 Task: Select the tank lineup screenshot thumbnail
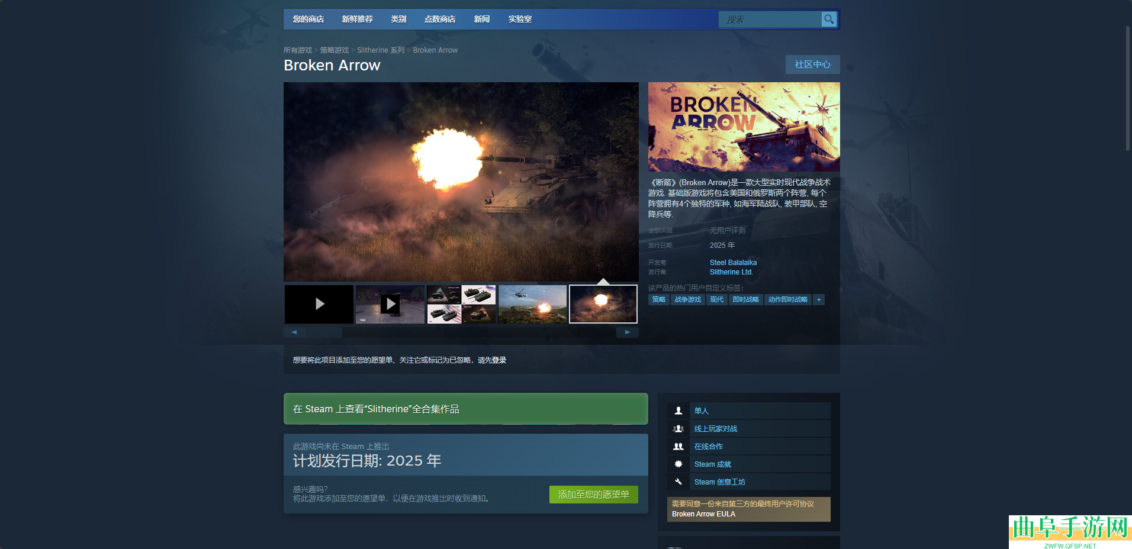461,304
